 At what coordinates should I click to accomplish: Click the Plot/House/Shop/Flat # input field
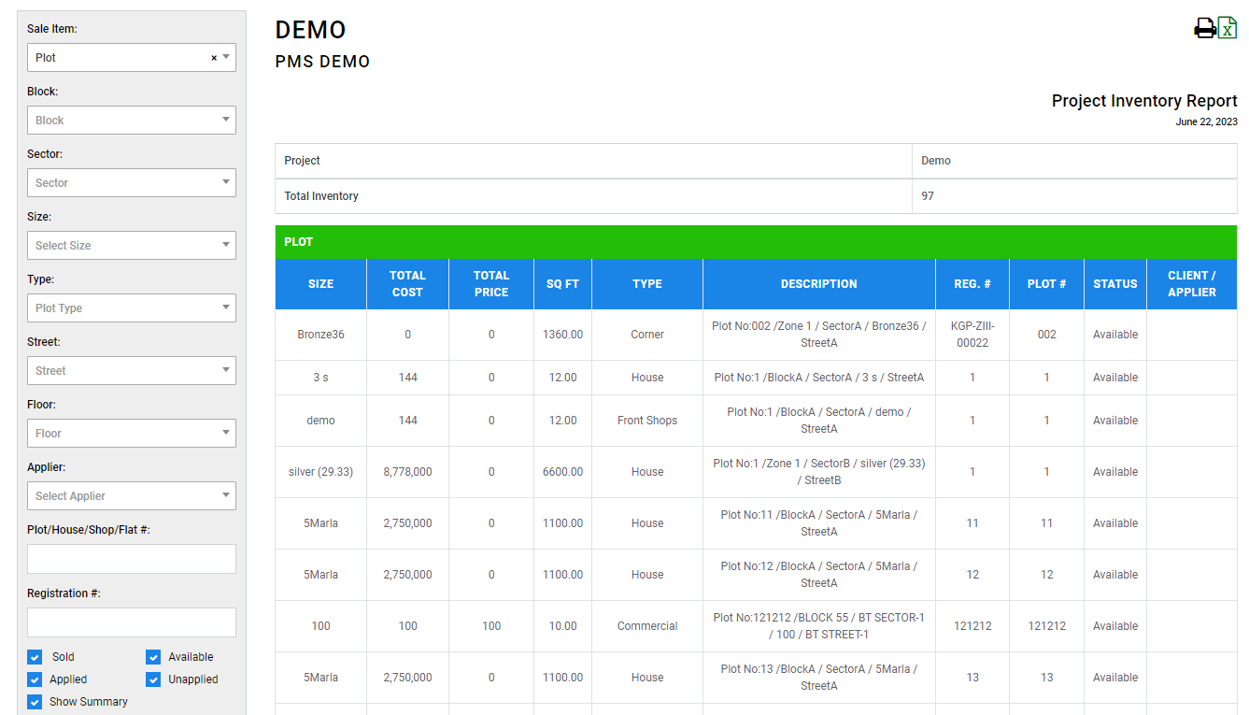[132, 559]
